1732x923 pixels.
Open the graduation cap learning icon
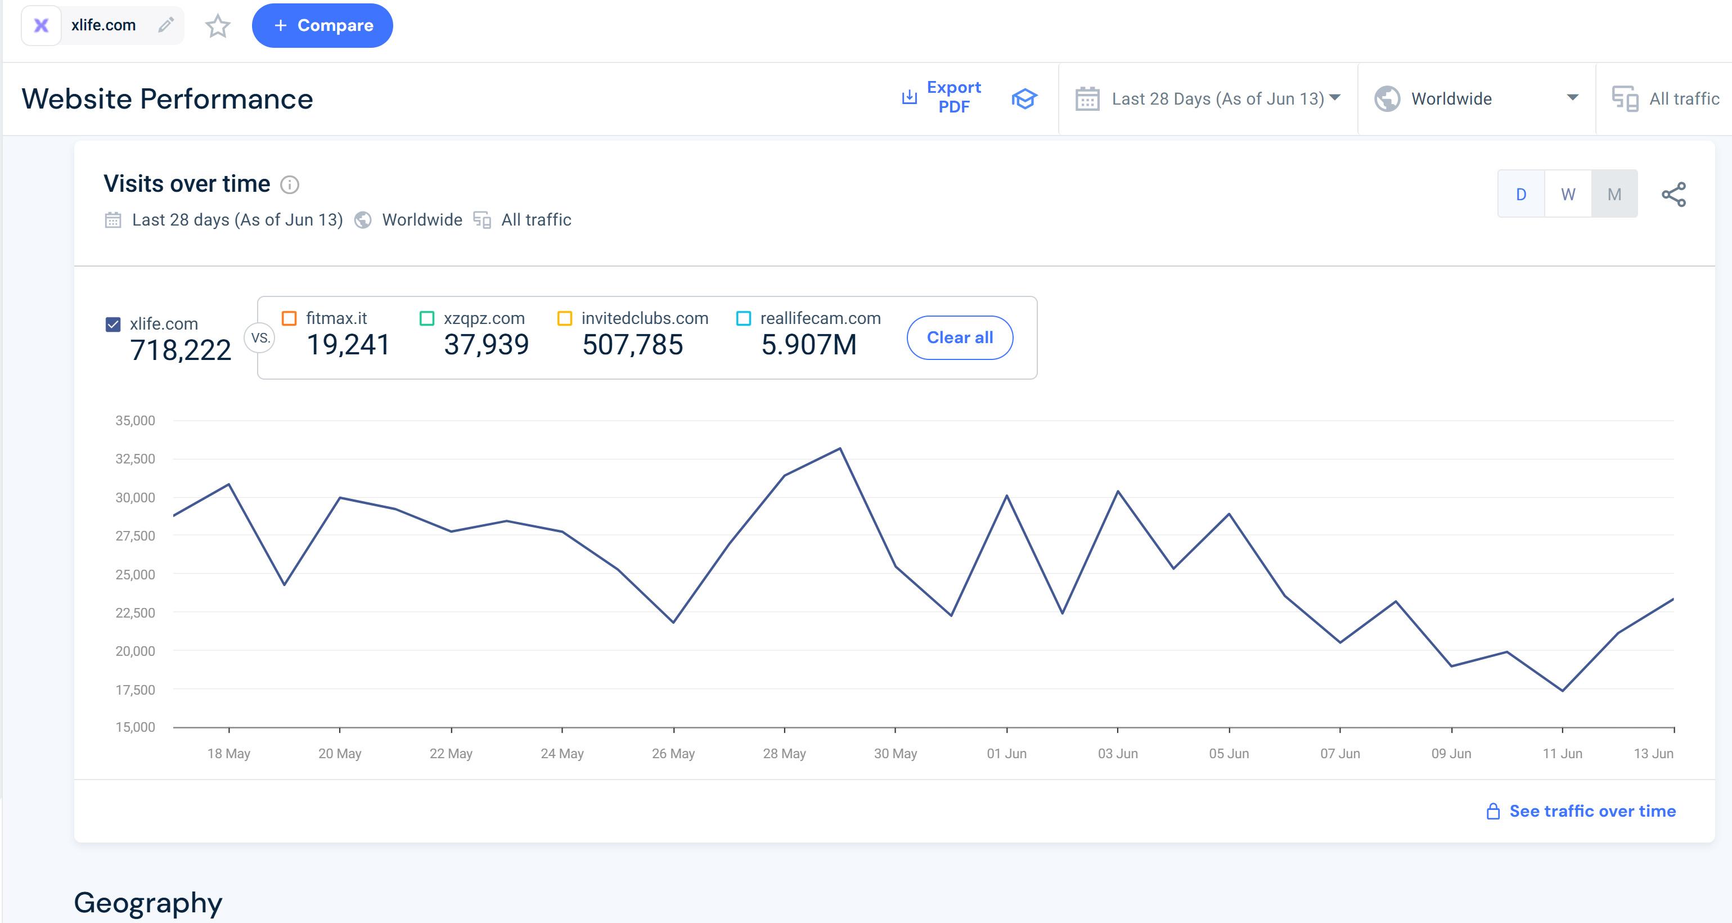coord(1024,99)
